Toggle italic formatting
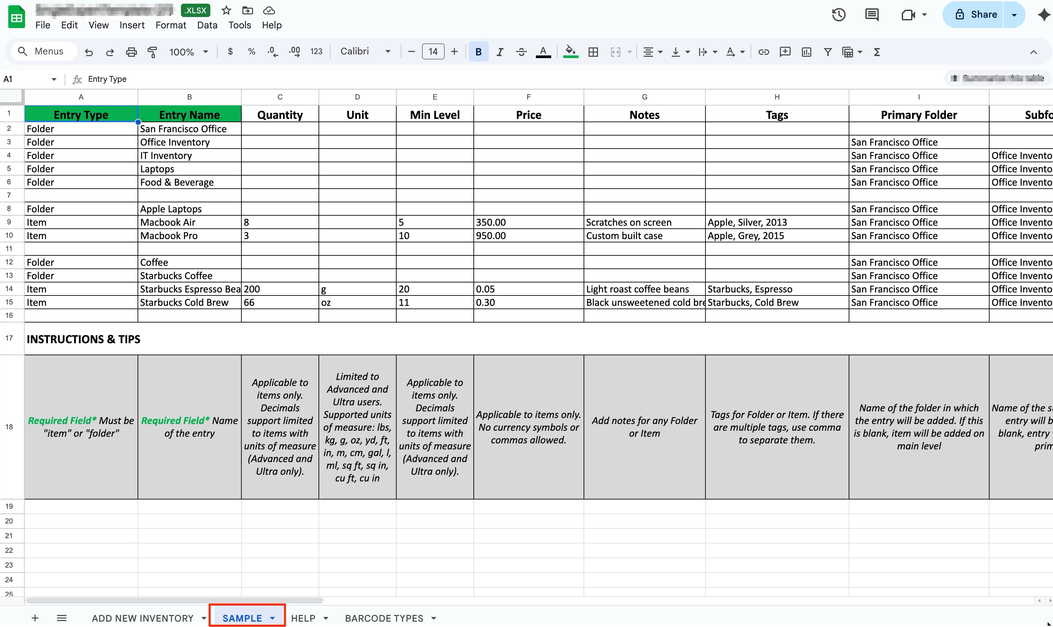Image resolution: width=1053 pixels, height=627 pixels. tap(500, 52)
